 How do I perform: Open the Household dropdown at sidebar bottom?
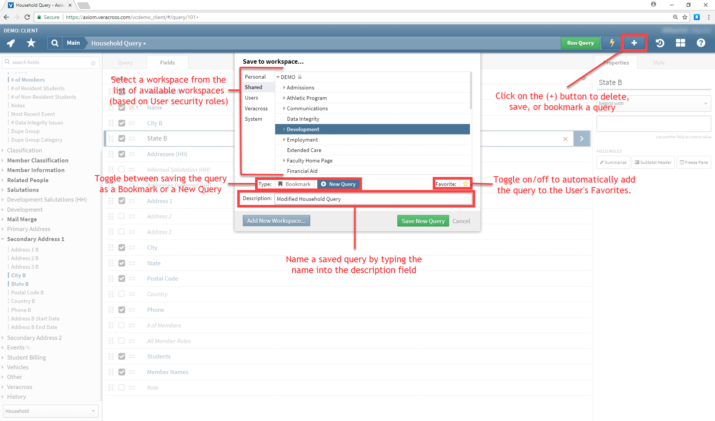(51, 411)
